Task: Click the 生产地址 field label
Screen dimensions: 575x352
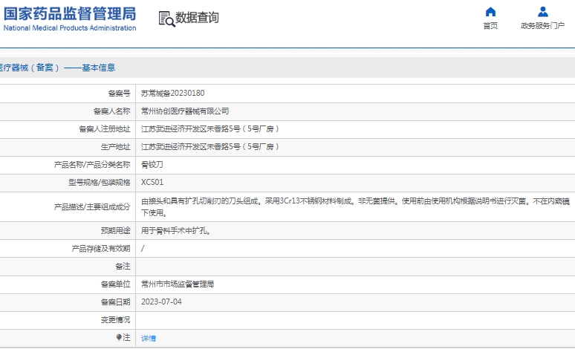Action: click(115, 147)
